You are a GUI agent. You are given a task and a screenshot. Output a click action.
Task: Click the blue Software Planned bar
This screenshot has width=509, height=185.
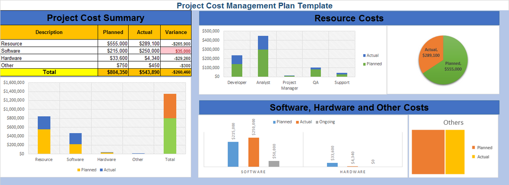point(233,154)
